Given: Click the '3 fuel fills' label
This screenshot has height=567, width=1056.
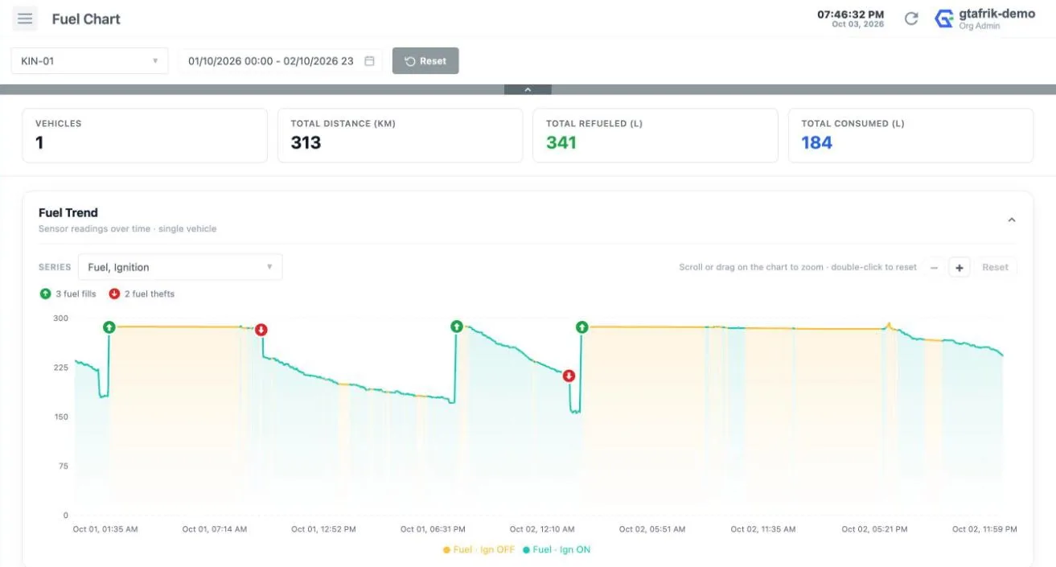Looking at the screenshot, I should pos(76,294).
